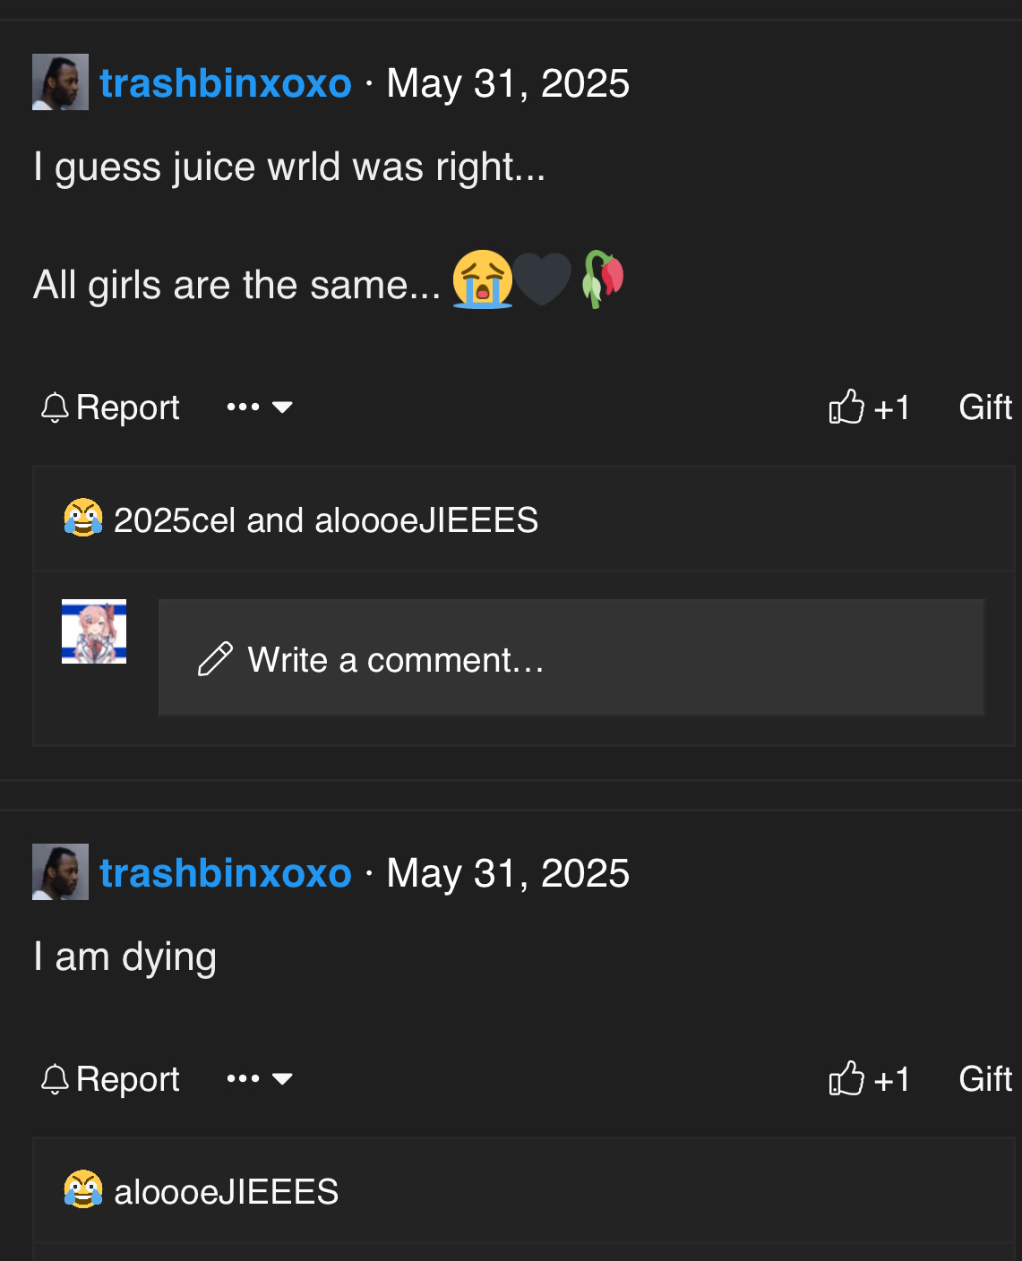Expand more options on first post
The height and width of the screenshot is (1261, 1022).
[x=260, y=407]
